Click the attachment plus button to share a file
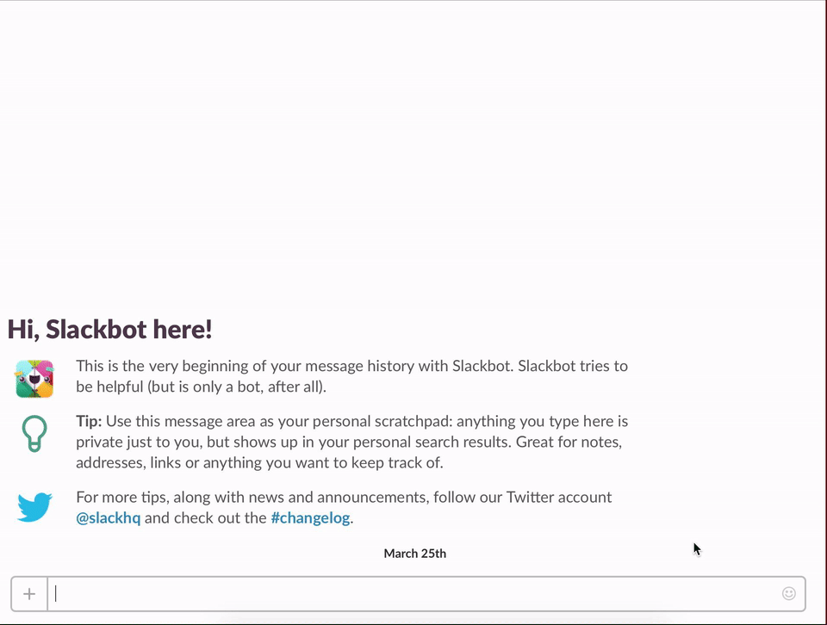 (x=29, y=593)
